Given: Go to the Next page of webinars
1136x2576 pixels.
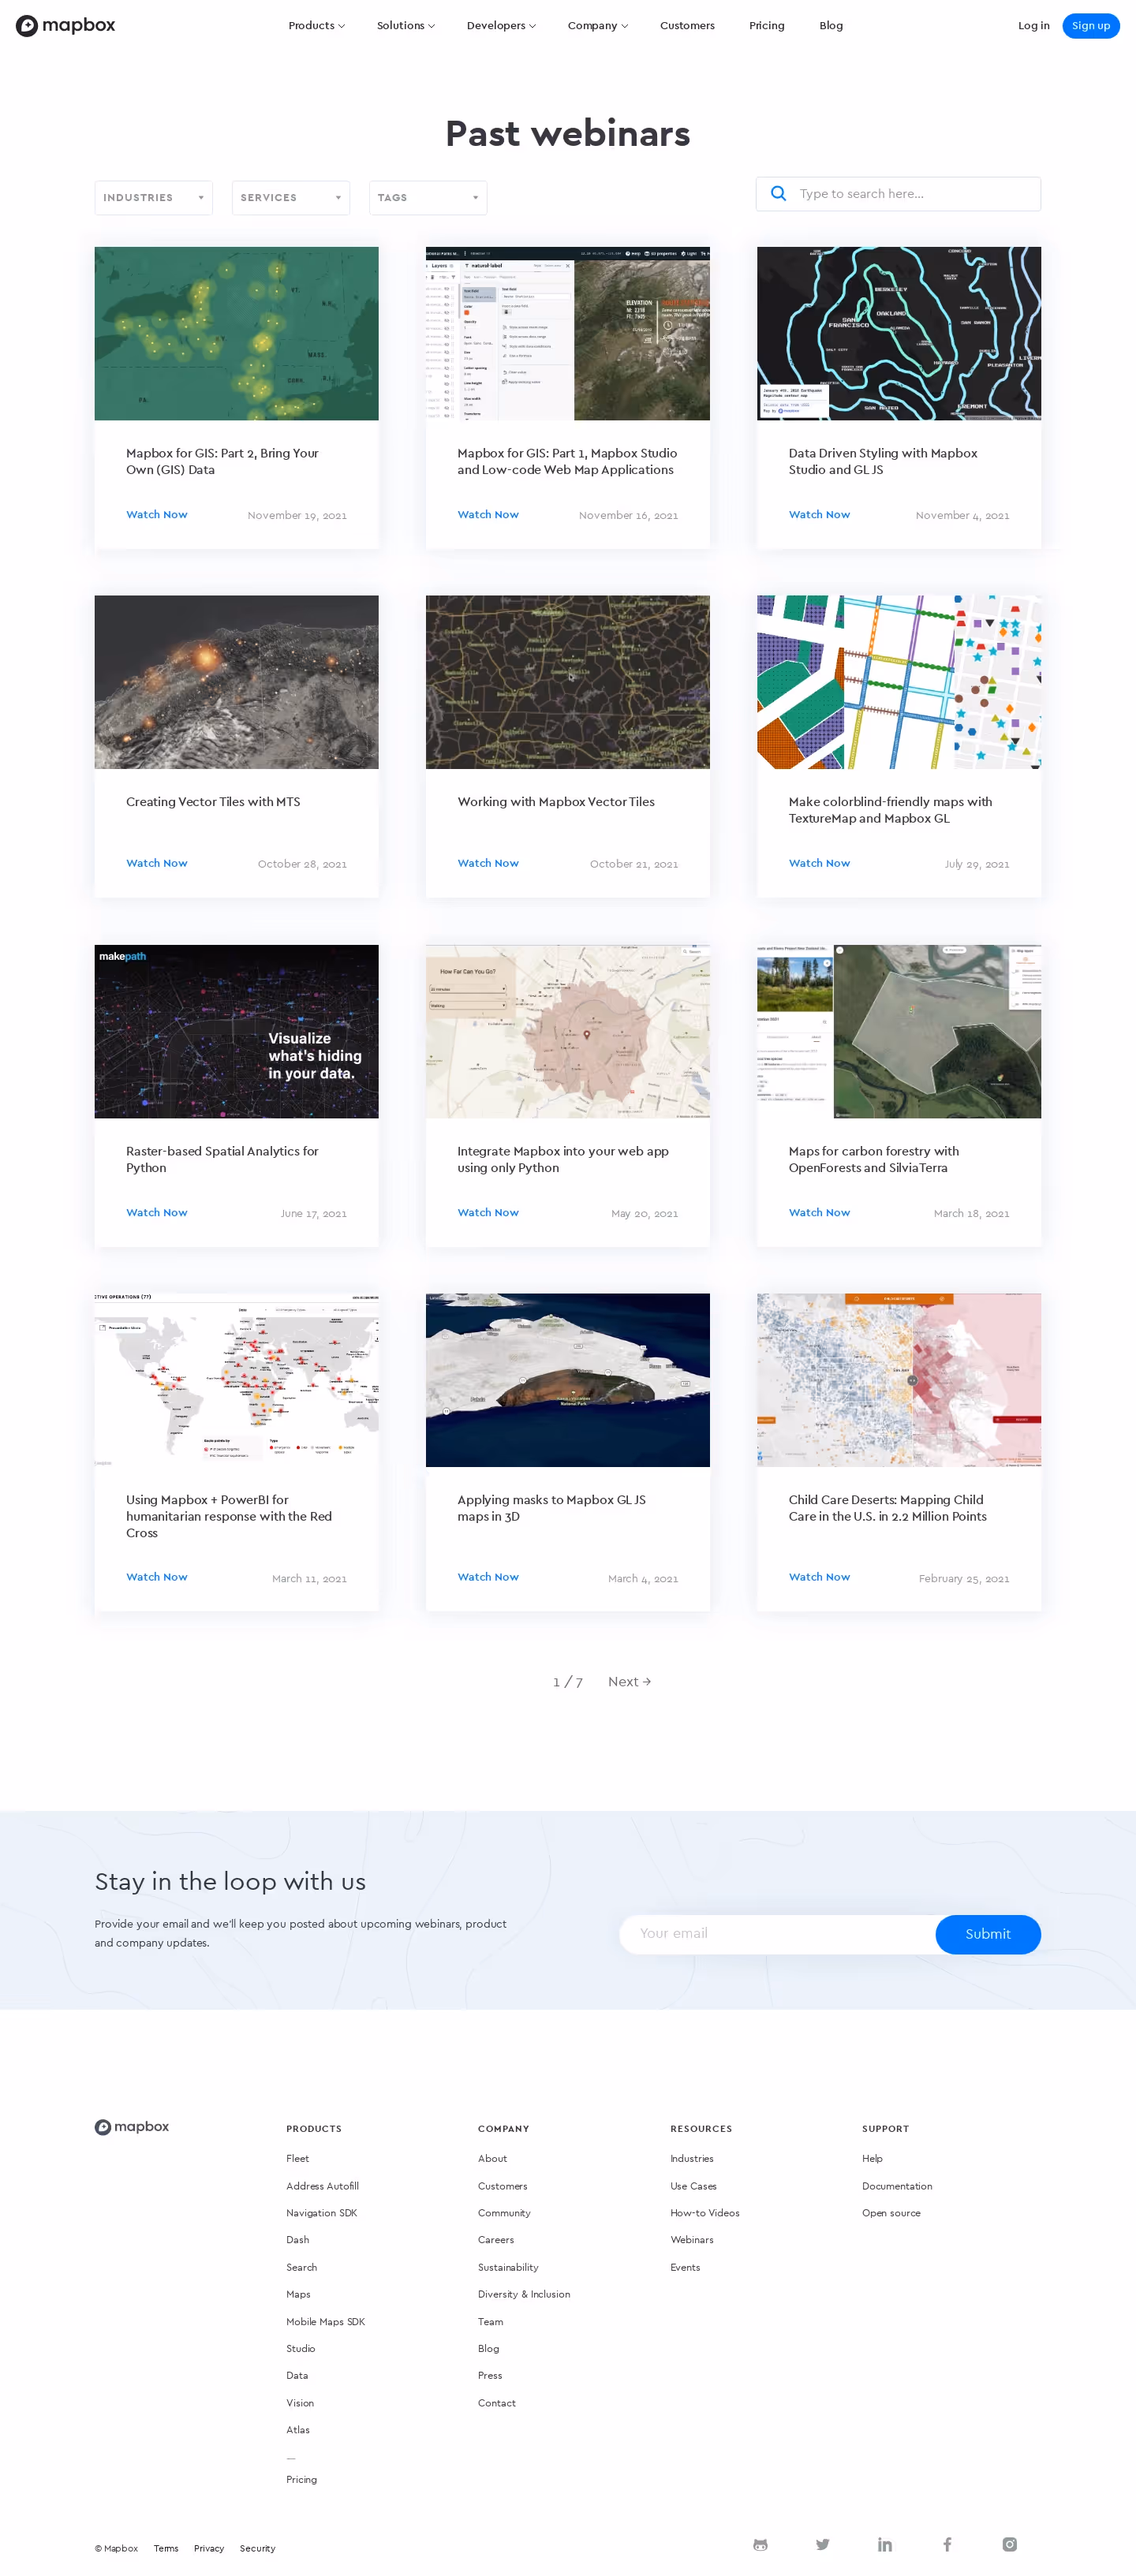Looking at the screenshot, I should tap(629, 1681).
